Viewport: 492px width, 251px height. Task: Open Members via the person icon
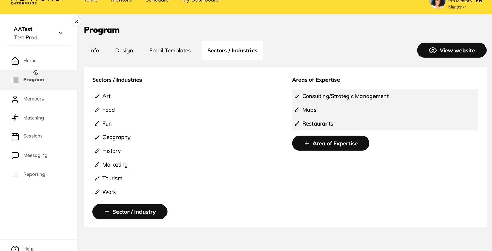coord(15,99)
